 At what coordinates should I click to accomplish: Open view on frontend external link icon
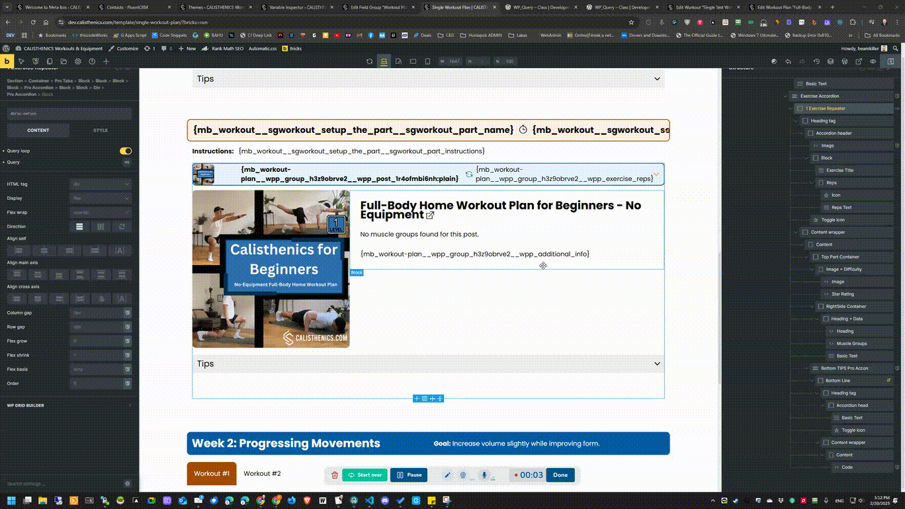coord(859,61)
